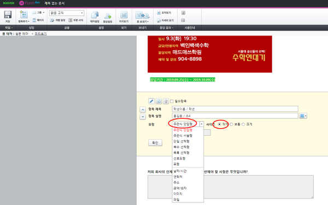Viewport: 328px width, 205px height.
Task: Open the 미리보기 link beside 폼 테마
Action: [x=40, y=34]
